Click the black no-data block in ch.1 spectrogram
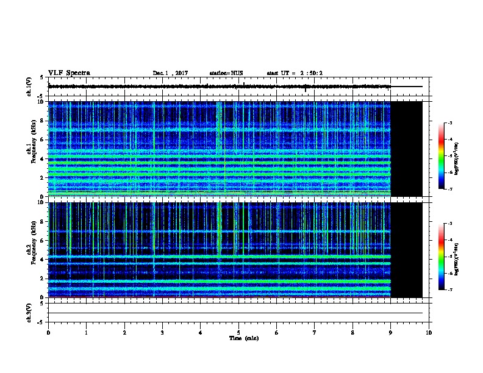 pyautogui.click(x=407, y=149)
